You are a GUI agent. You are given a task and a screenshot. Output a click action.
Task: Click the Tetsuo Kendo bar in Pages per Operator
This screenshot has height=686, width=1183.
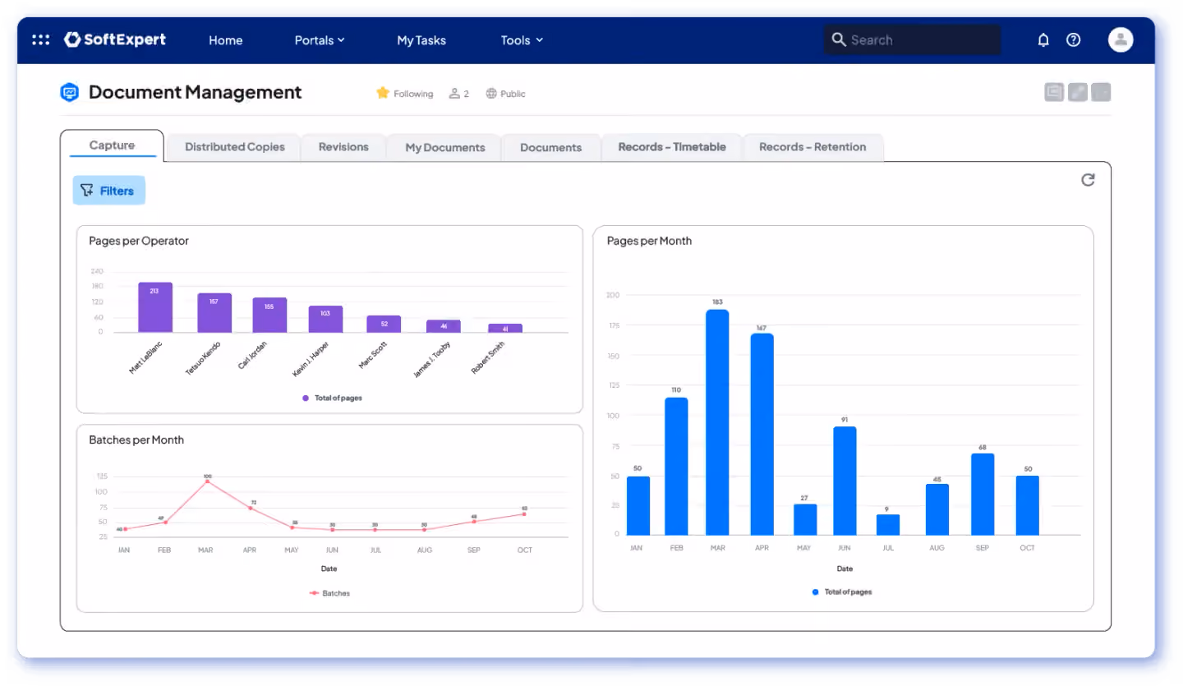point(214,313)
